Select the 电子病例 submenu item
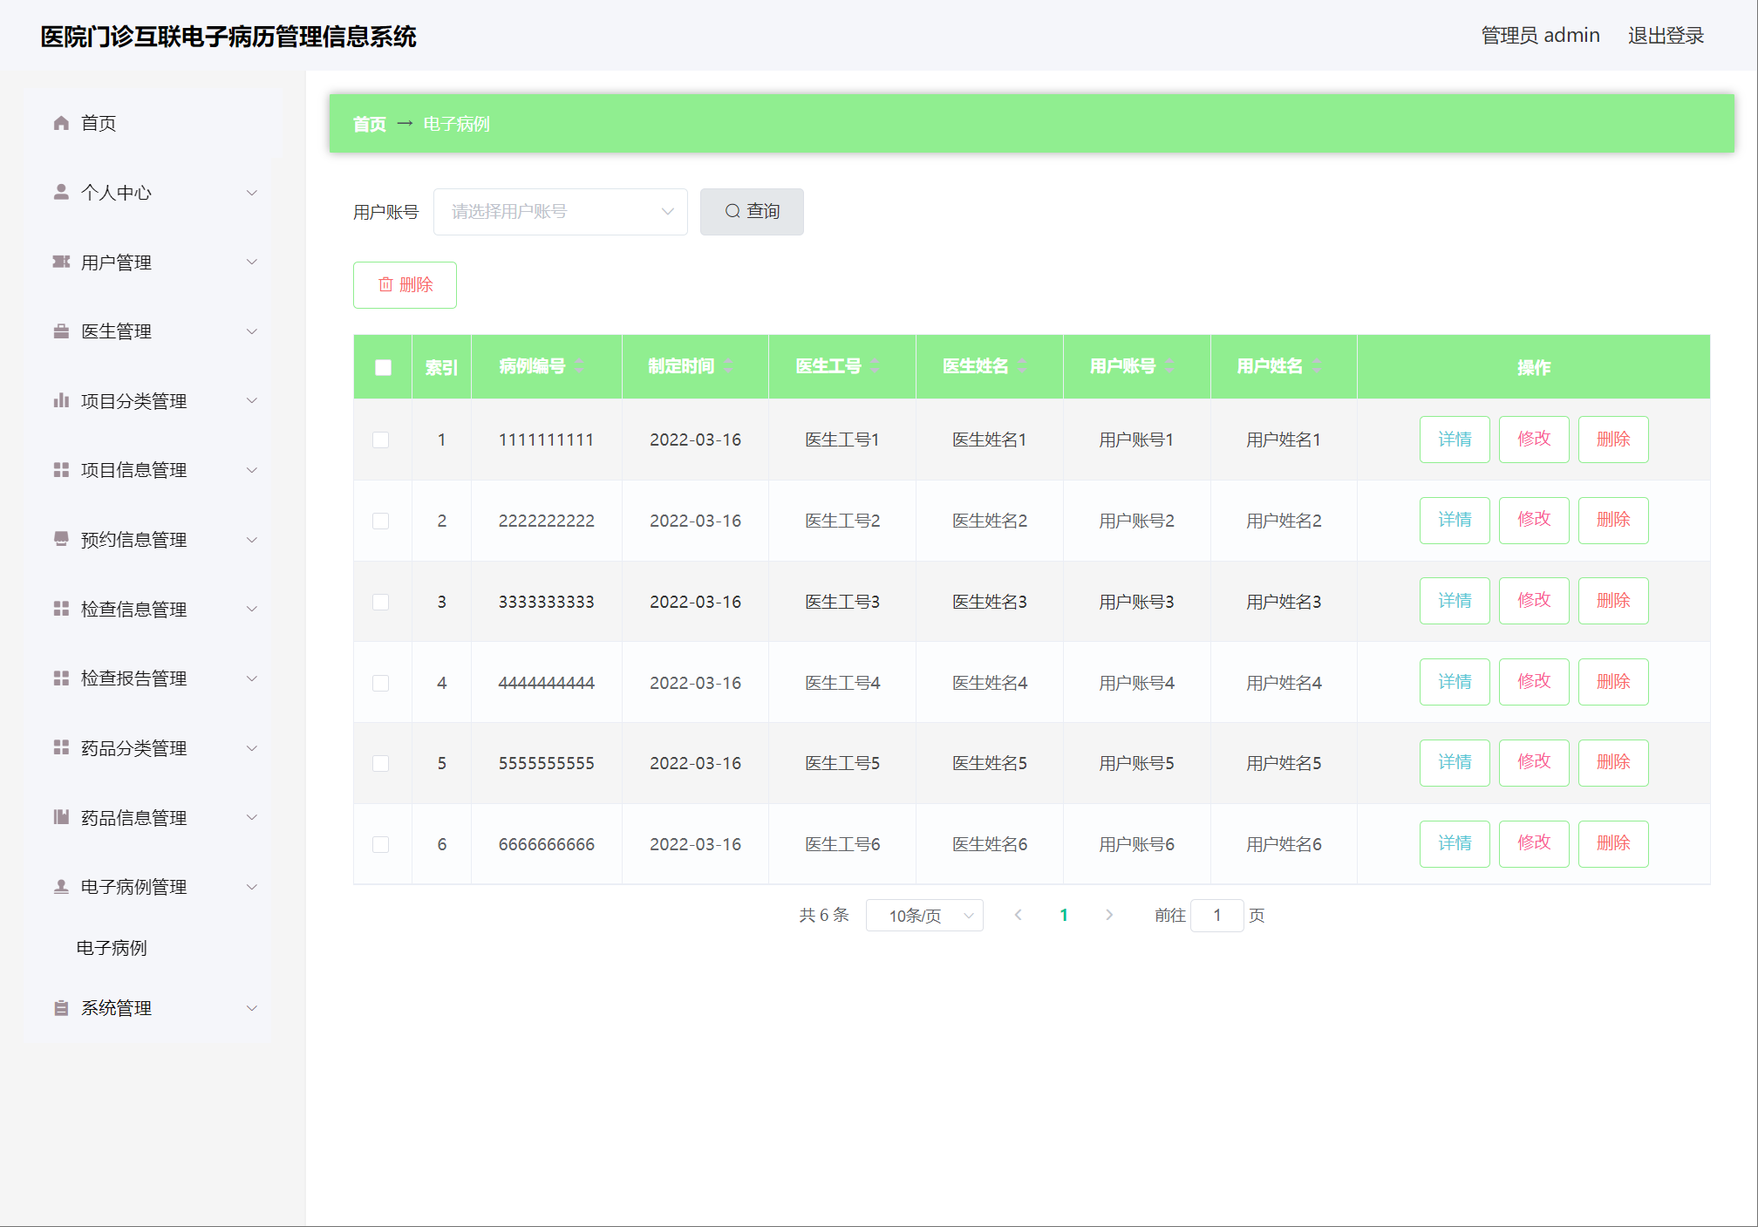The width and height of the screenshot is (1758, 1227). click(112, 948)
